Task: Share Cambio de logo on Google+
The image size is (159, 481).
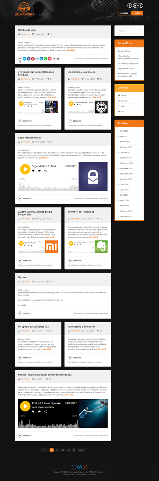Action: click(33, 59)
